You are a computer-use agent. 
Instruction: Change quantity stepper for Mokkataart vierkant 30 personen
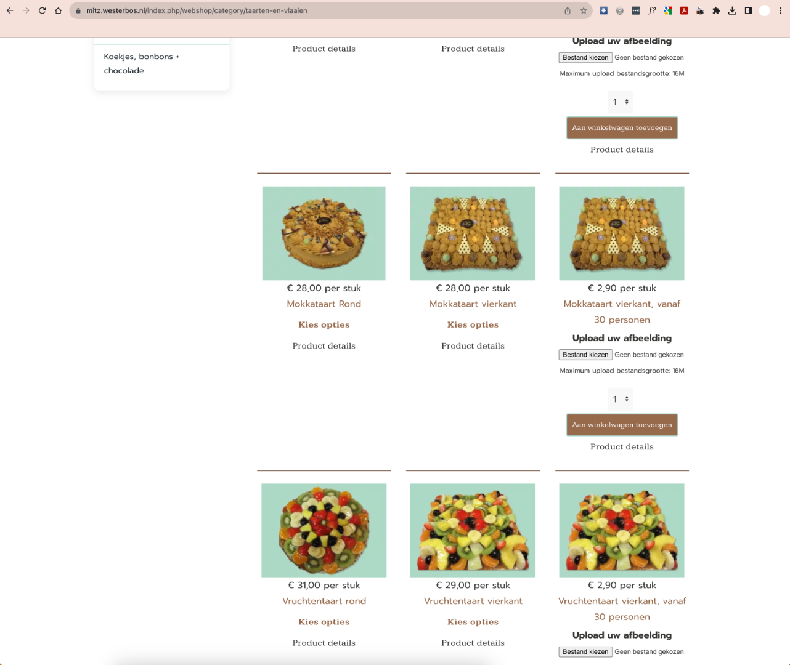click(621, 399)
